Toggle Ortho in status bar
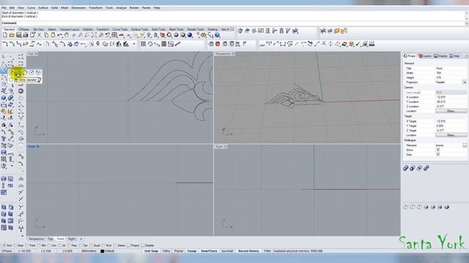469x263 pixels. click(166, 251)
